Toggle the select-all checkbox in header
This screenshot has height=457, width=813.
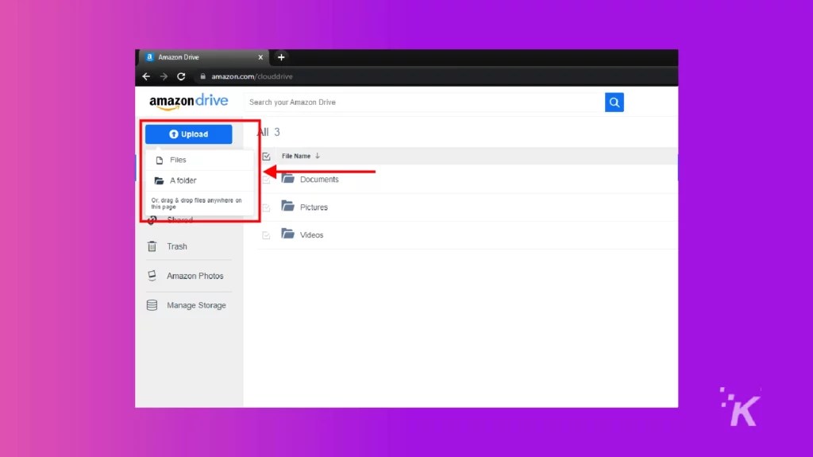click(266, 157)
